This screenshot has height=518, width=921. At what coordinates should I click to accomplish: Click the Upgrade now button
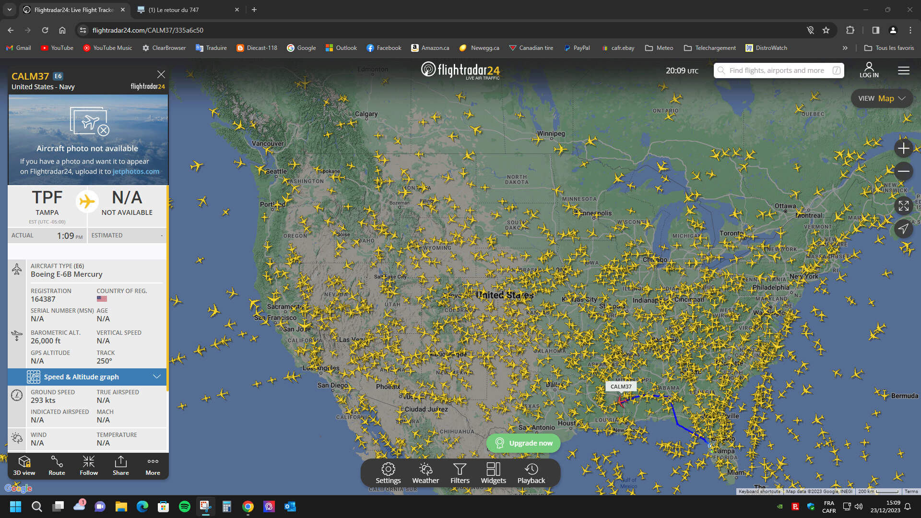[x=523, y=443]
